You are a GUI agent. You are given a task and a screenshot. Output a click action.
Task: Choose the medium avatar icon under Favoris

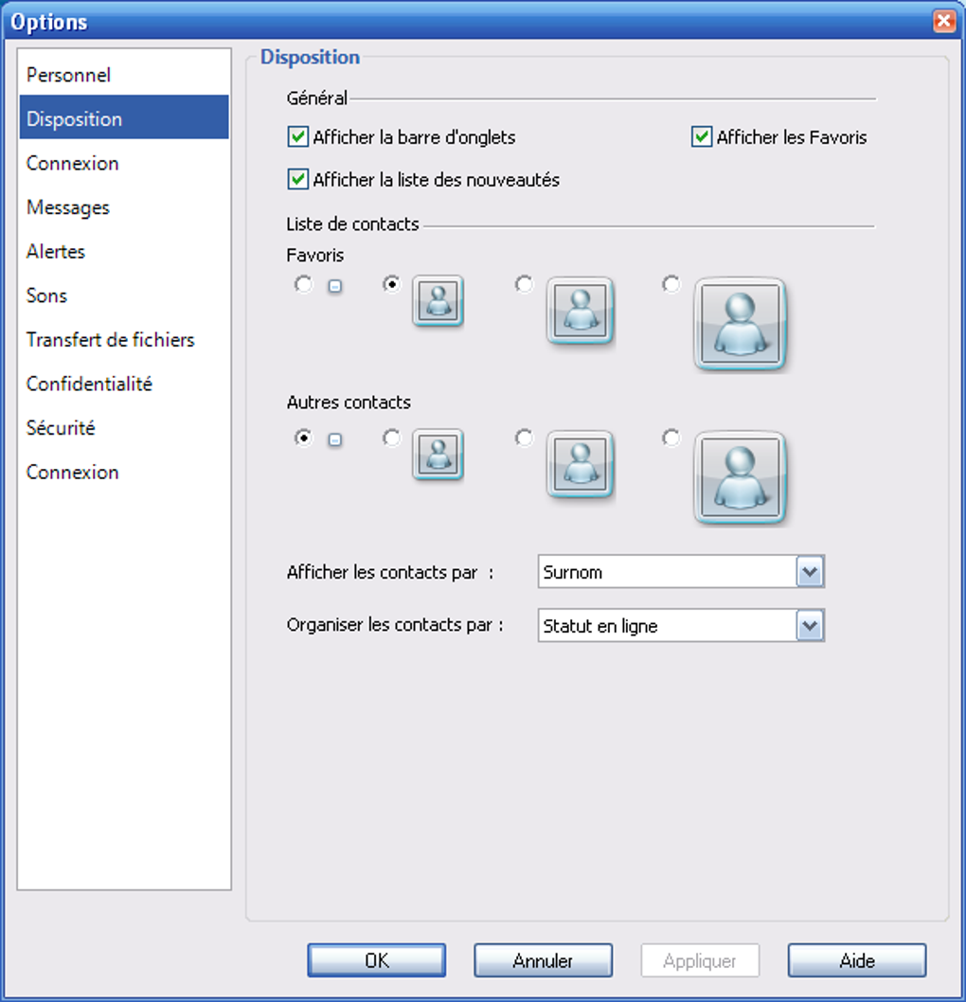point(581,312)
